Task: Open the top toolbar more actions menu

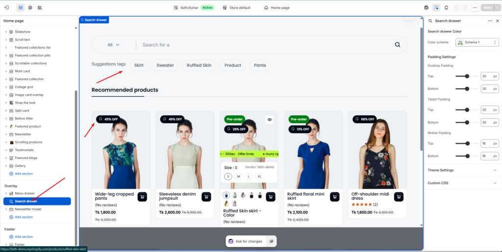Action: click(x=475, y=7)
